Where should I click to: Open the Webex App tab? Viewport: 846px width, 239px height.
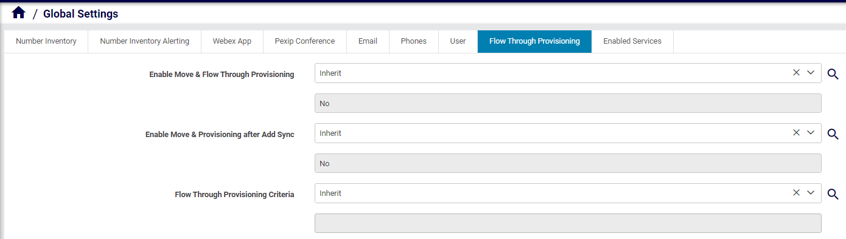232,41
